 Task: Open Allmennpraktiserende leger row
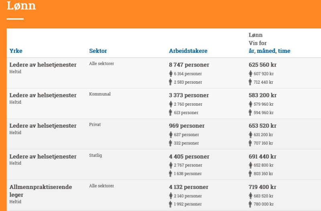point(164,195)
